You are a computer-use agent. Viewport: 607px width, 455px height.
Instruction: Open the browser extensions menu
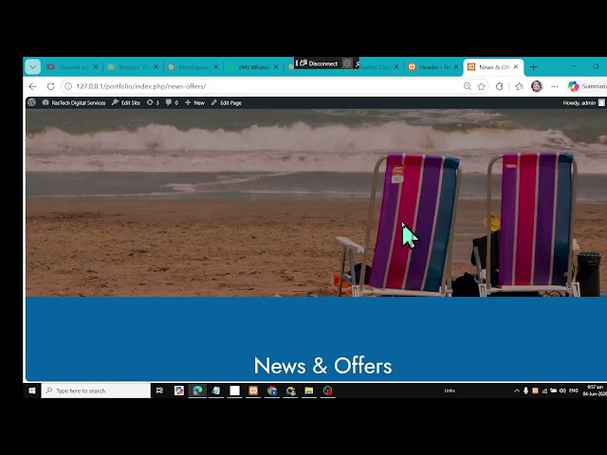coord(500,86)
